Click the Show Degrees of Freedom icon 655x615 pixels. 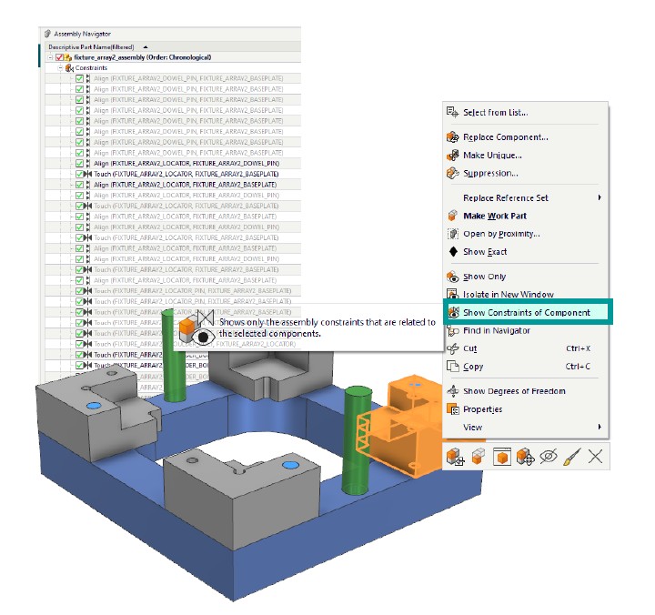(x=452, y=391)
